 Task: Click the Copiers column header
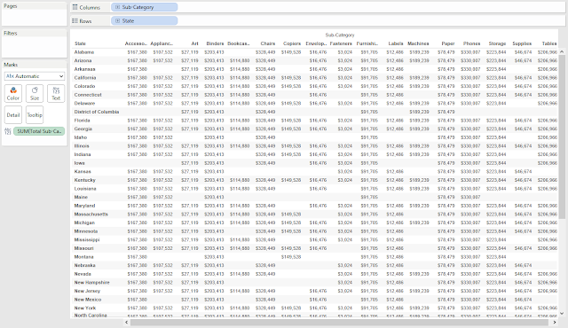tap(292, 43)
